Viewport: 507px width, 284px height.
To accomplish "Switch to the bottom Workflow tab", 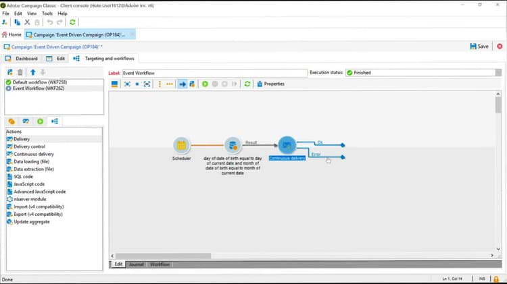I will tap(160, 264).
